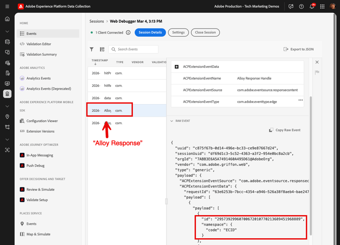Open the face scan icon in left rail

(x=7, y=150)
